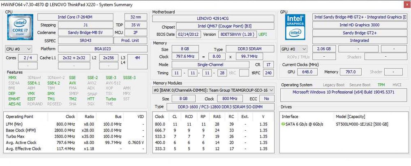411x166 pixels.
Task: Click the ECC No value
Action: click(267, 99)
